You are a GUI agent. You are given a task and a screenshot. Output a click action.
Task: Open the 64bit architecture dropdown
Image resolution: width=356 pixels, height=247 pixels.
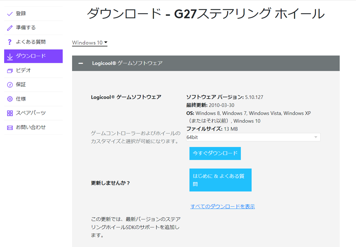coord(253,137)
